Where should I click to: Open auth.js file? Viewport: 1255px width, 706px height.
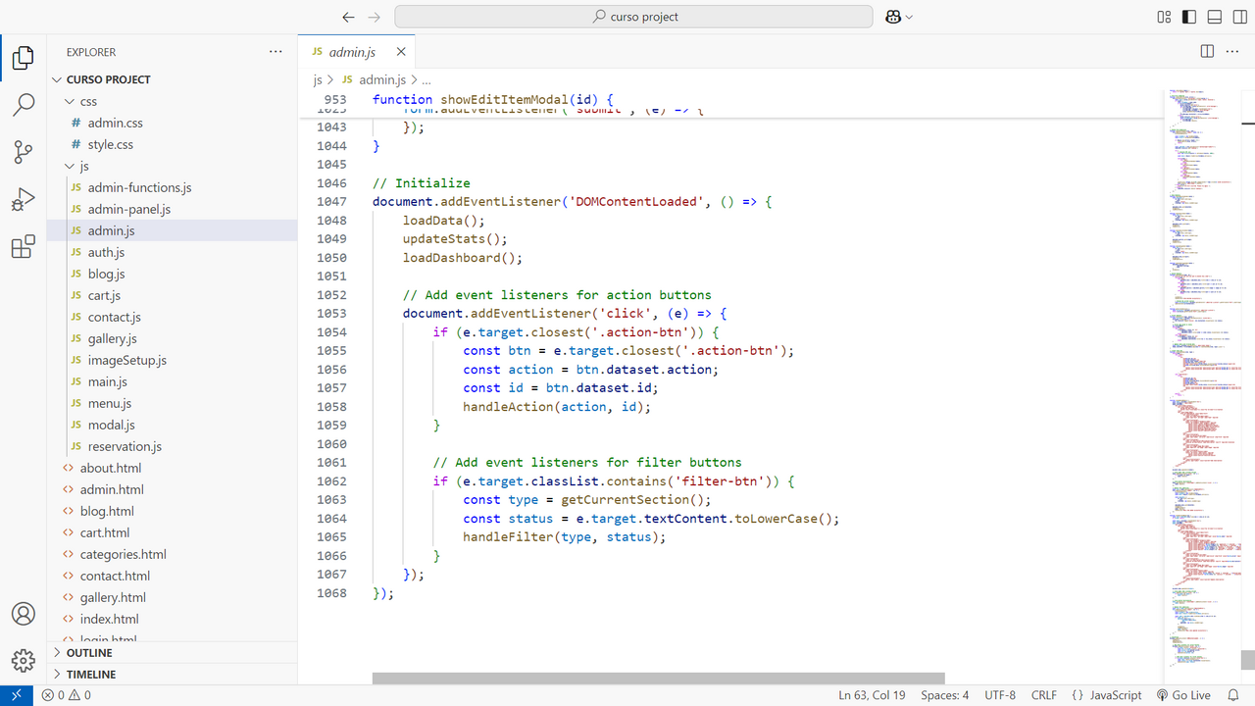[x=173, y=252]
